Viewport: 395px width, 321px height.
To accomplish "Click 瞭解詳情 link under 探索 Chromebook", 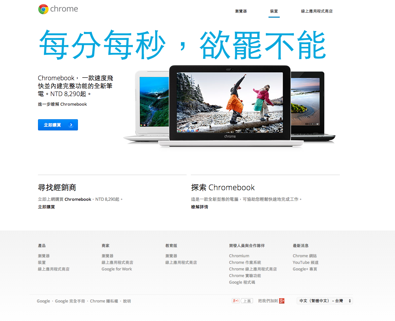I will click(x=199, y=207).
